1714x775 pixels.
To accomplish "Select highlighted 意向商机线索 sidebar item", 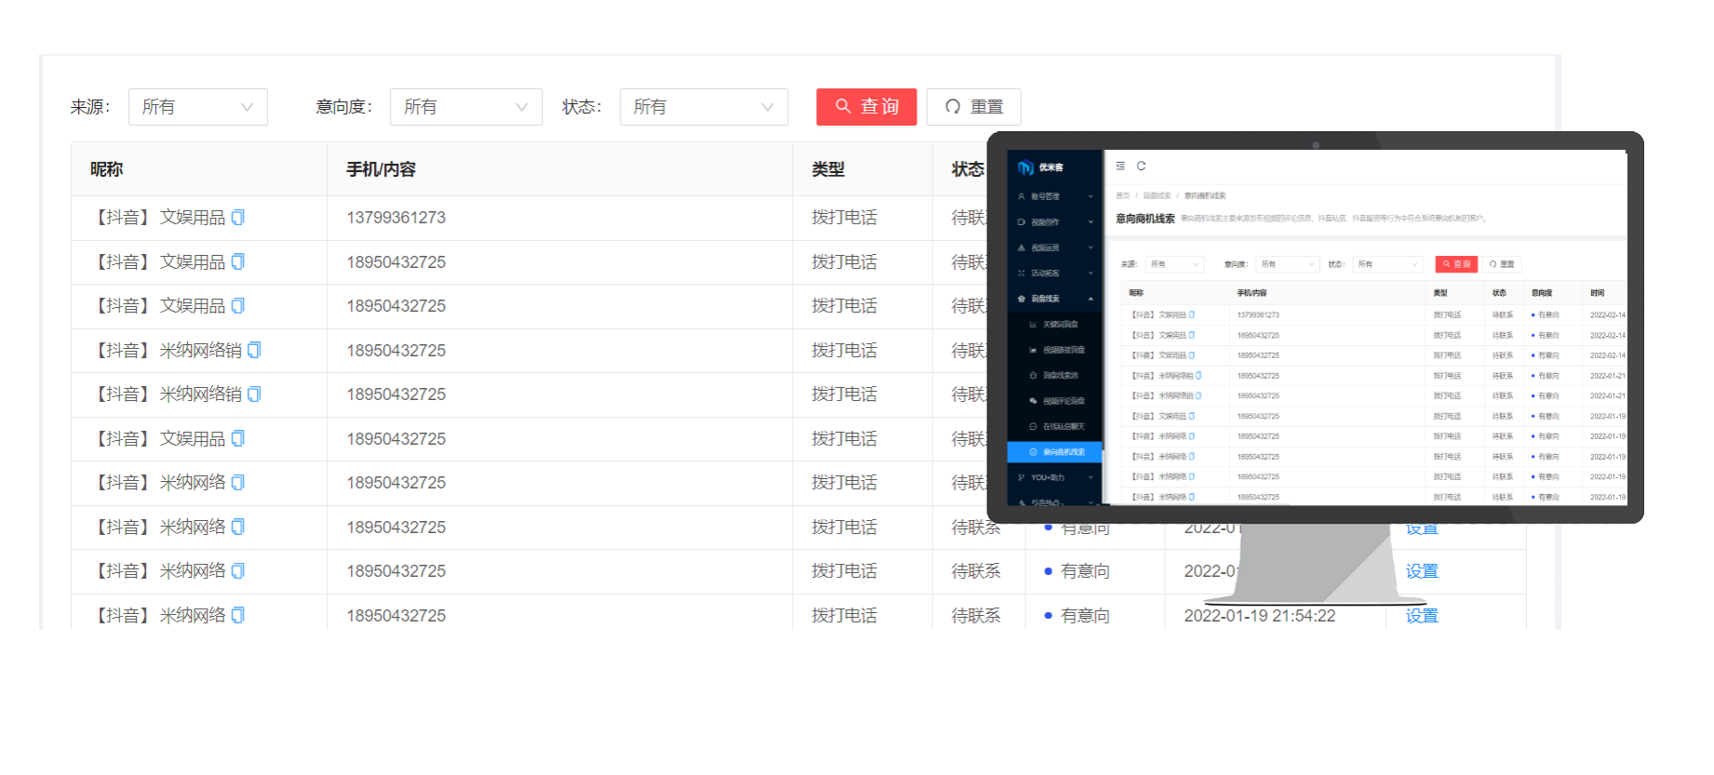I will [1063, 452].
